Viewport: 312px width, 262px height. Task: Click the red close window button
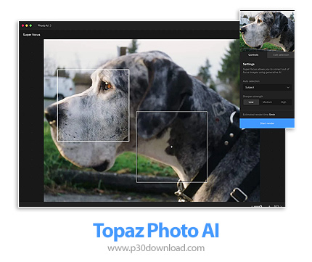(23, 25)
